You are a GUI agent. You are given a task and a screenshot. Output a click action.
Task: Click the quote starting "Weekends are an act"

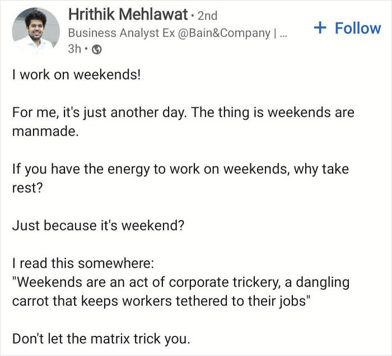(180, 283)
